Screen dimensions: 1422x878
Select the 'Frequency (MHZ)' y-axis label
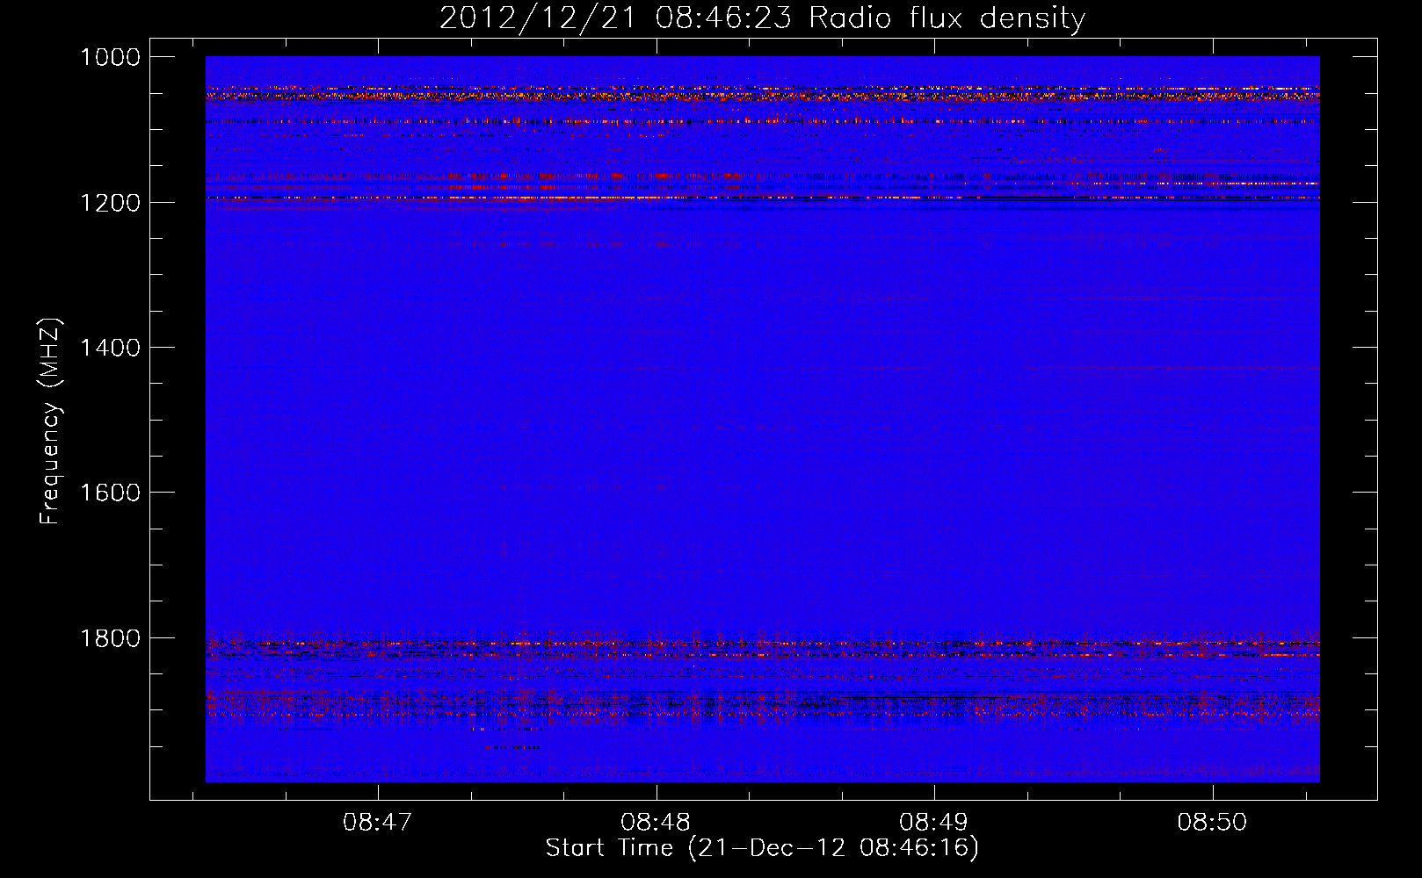tap(50, 421)
